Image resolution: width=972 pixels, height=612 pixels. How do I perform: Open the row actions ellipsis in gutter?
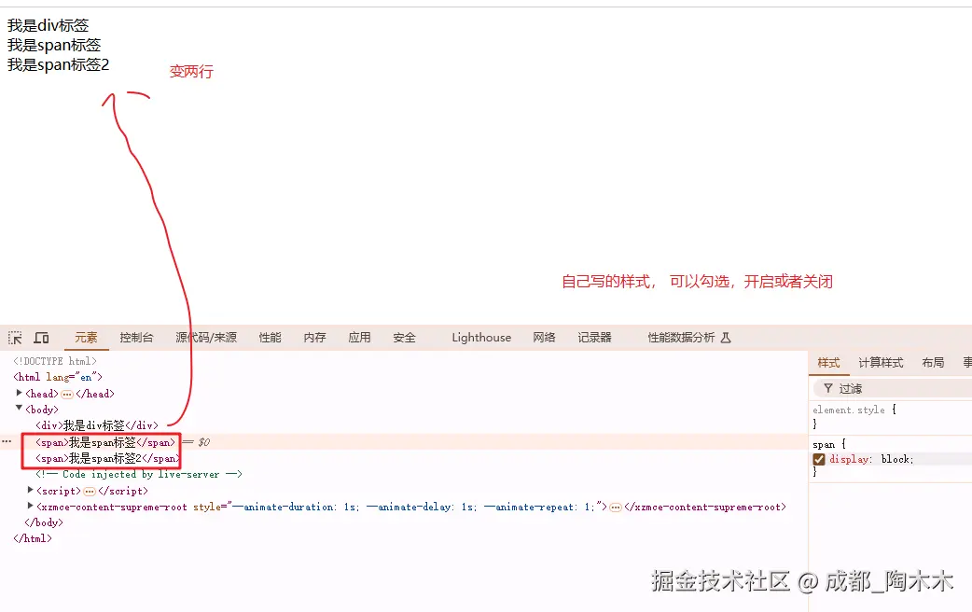click(7, 441)
